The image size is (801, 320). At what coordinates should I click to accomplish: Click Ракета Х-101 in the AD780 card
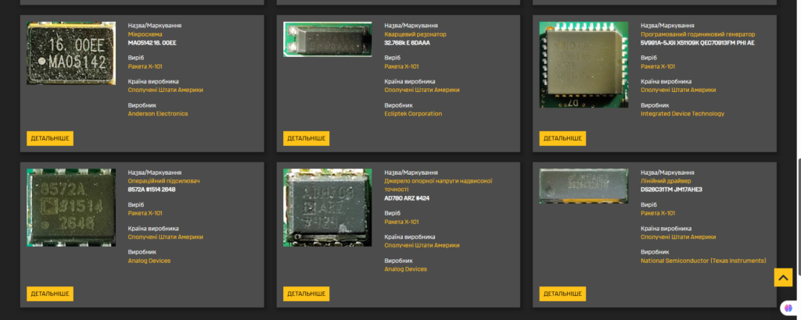click(x=401, y=222)
